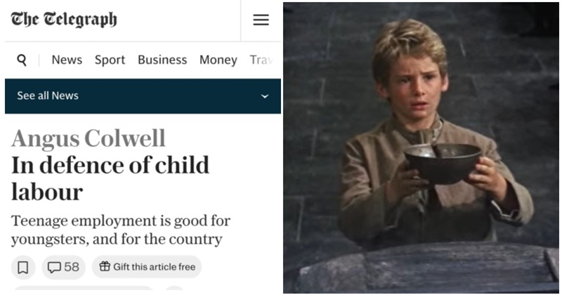Image resolution: width=562 pixels, height=295 pixels.
Task: Click the gift box icon
Action: (x=105, y=267)
